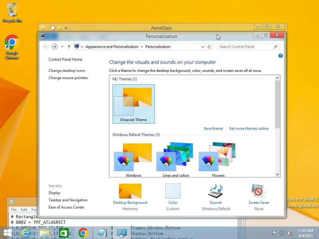Click the search magnifier icon
Viewport: 319px width, 239px height.
pyautogui.click(x=275, y=47)
